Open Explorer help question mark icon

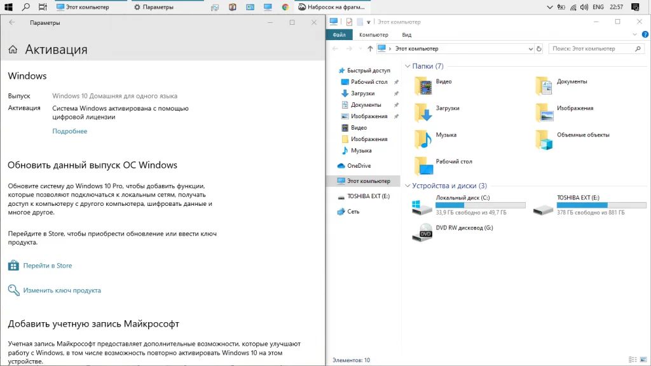[645, 34]
